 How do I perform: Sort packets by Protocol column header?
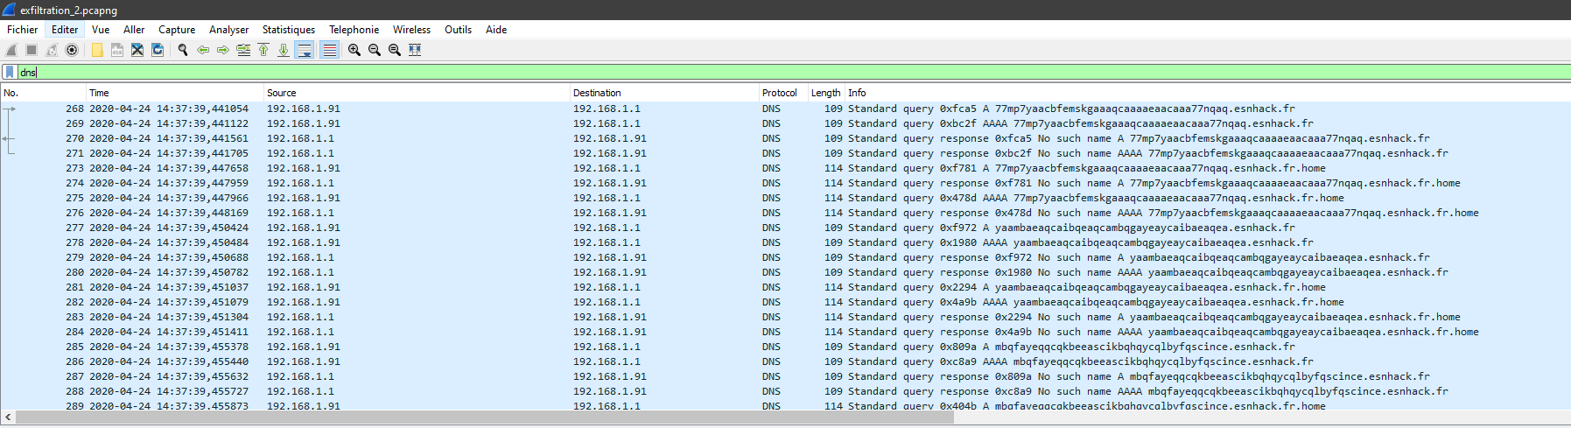coord(779,93)
